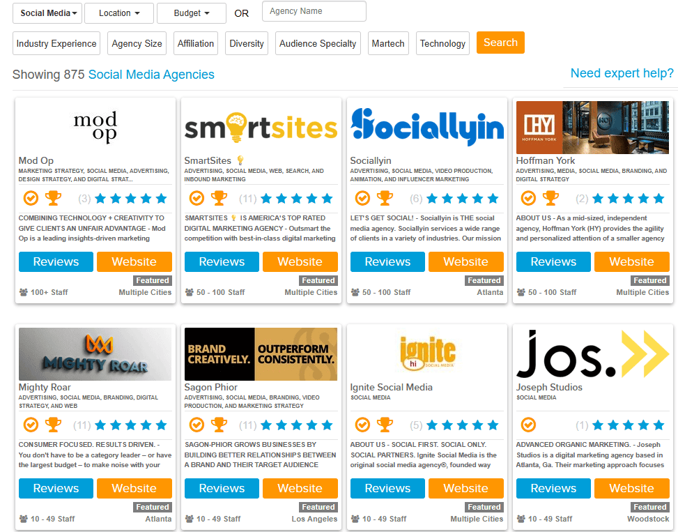This screenshot has height=532, width=678.
Task: Open SmartSites Reviews
Action: (222, 261)
